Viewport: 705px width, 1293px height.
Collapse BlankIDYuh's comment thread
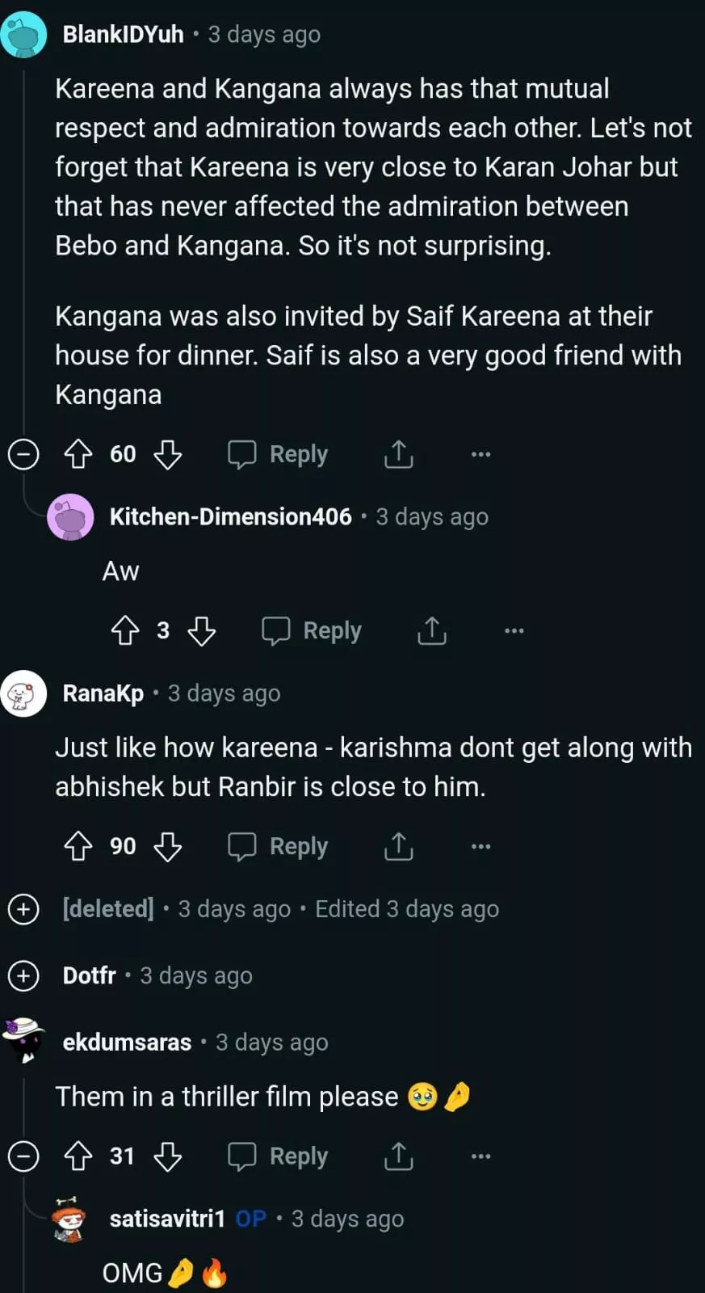point(23,454)
